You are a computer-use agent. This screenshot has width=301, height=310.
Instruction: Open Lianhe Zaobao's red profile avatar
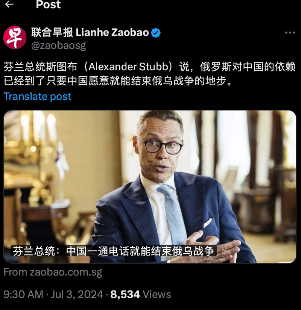click(x=15, y=37)
